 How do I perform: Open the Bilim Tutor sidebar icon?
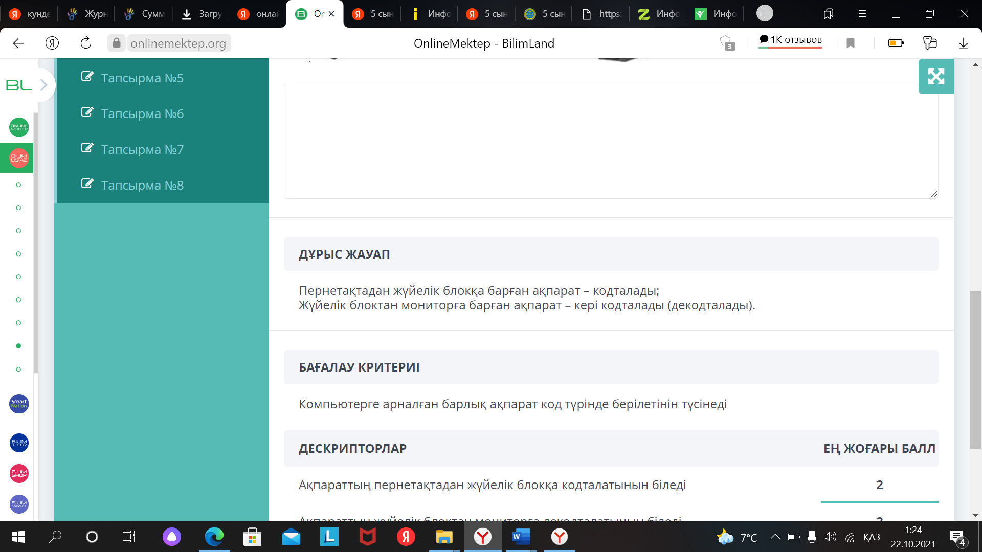coord(19,443)
